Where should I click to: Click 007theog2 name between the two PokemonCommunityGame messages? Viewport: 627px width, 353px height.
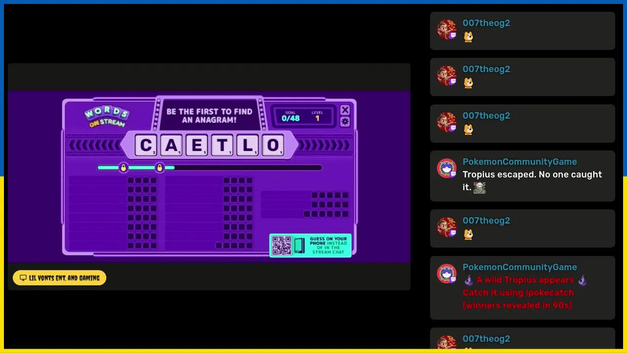click(x=486, y=221)
